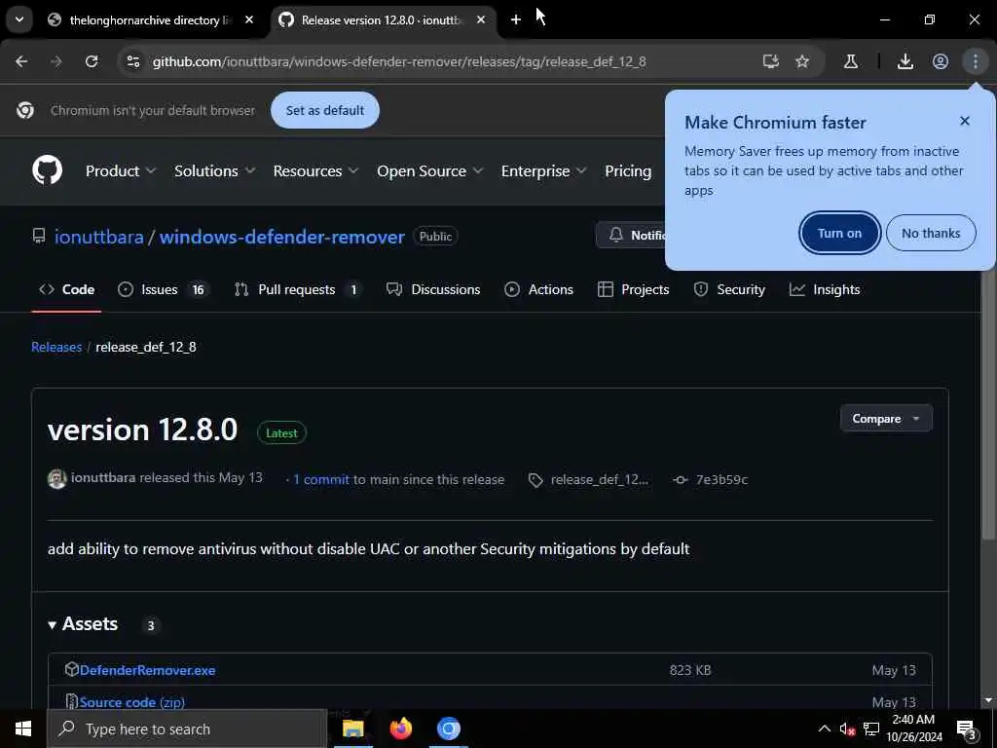Image resolution: width=997 pixels, height=748 pixels.
Task: Open the Actions tab
Action: [539, 289]
